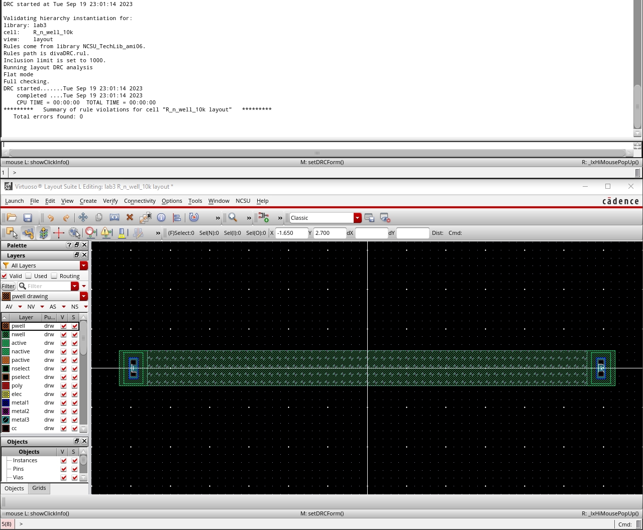Click the Filter button in Layers panel
Viewport: 643px width, 530px height.
click(x=8, y=286)
